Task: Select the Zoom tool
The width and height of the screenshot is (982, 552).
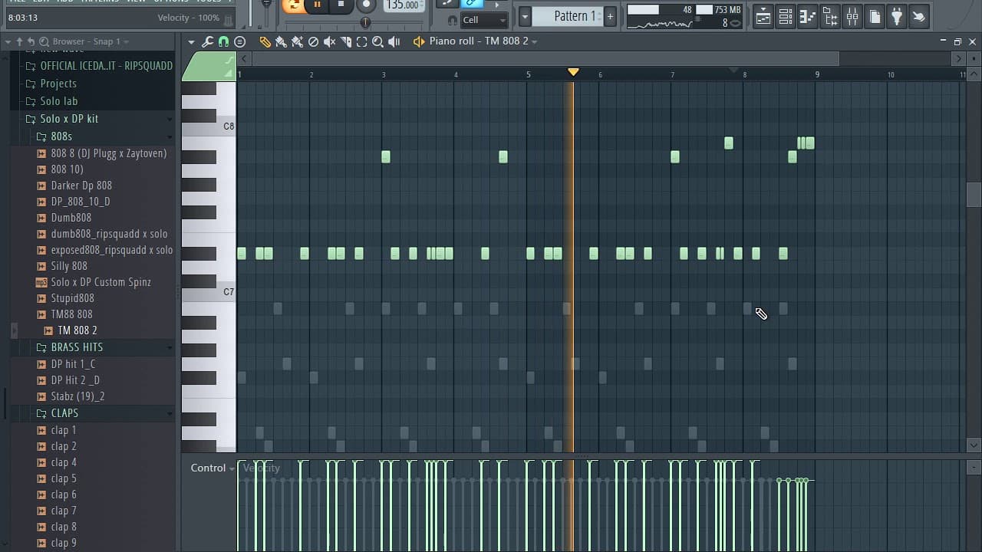Action: [x=377, y=41]
